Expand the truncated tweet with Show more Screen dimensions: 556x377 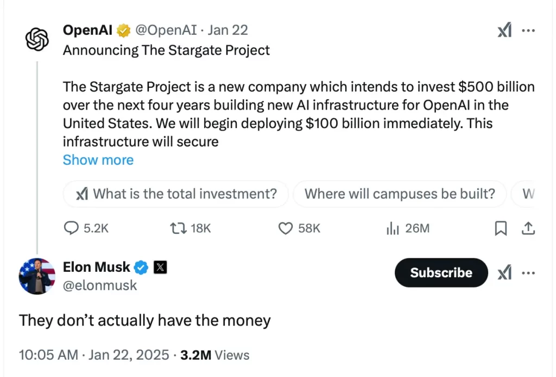[x=98, y=159]
